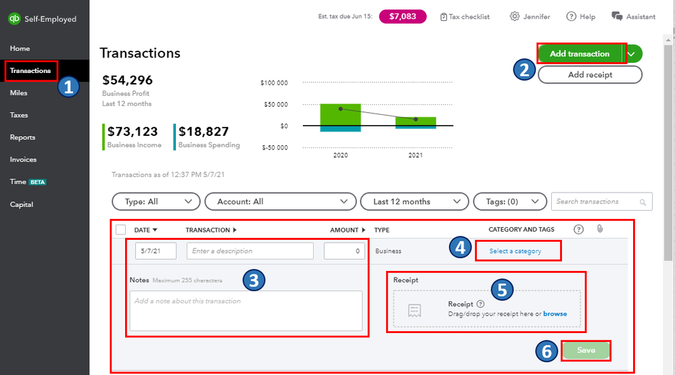Expand the TRANSACTION column header arrow
Viewport: 675px width, 375px height.
point(235,230)
